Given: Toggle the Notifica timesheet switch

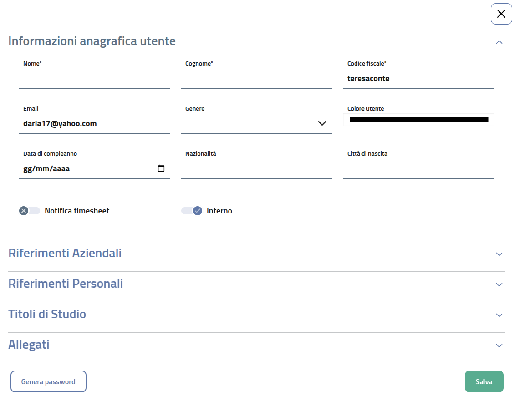Looking at the screenshot, I should pos(30,211).
